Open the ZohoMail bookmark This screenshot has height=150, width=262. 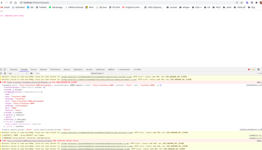(18, 7)
